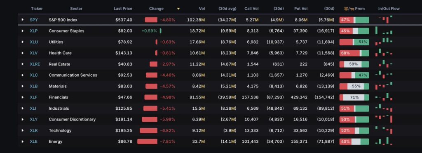422x153 pixels.
Task: Expand the XLK Technology row
Action: point(23,130)
